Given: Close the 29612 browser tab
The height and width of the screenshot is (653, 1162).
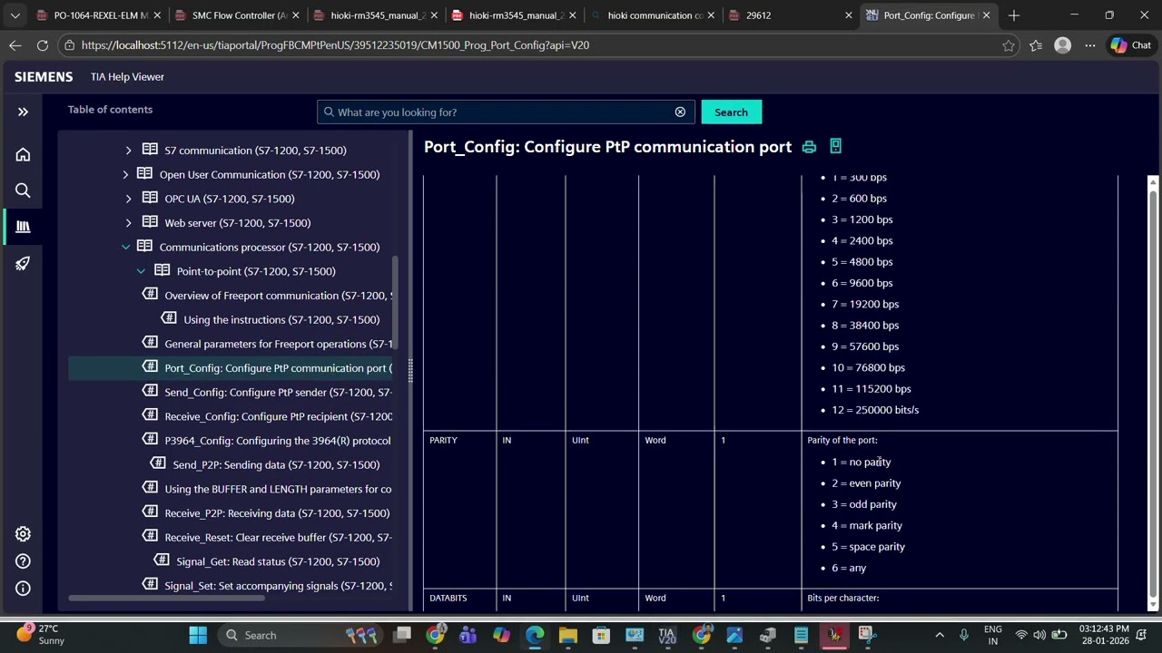Looking at the screenshot, I should pos(849,15).
